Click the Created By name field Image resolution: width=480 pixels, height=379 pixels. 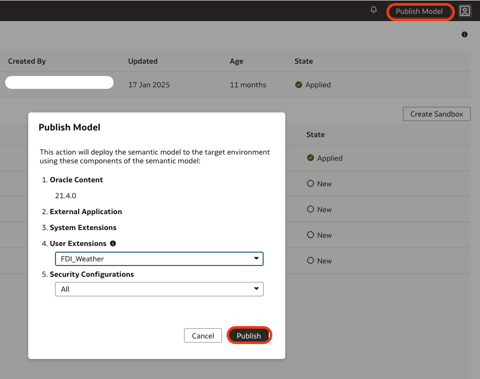(x=59, y=82)
